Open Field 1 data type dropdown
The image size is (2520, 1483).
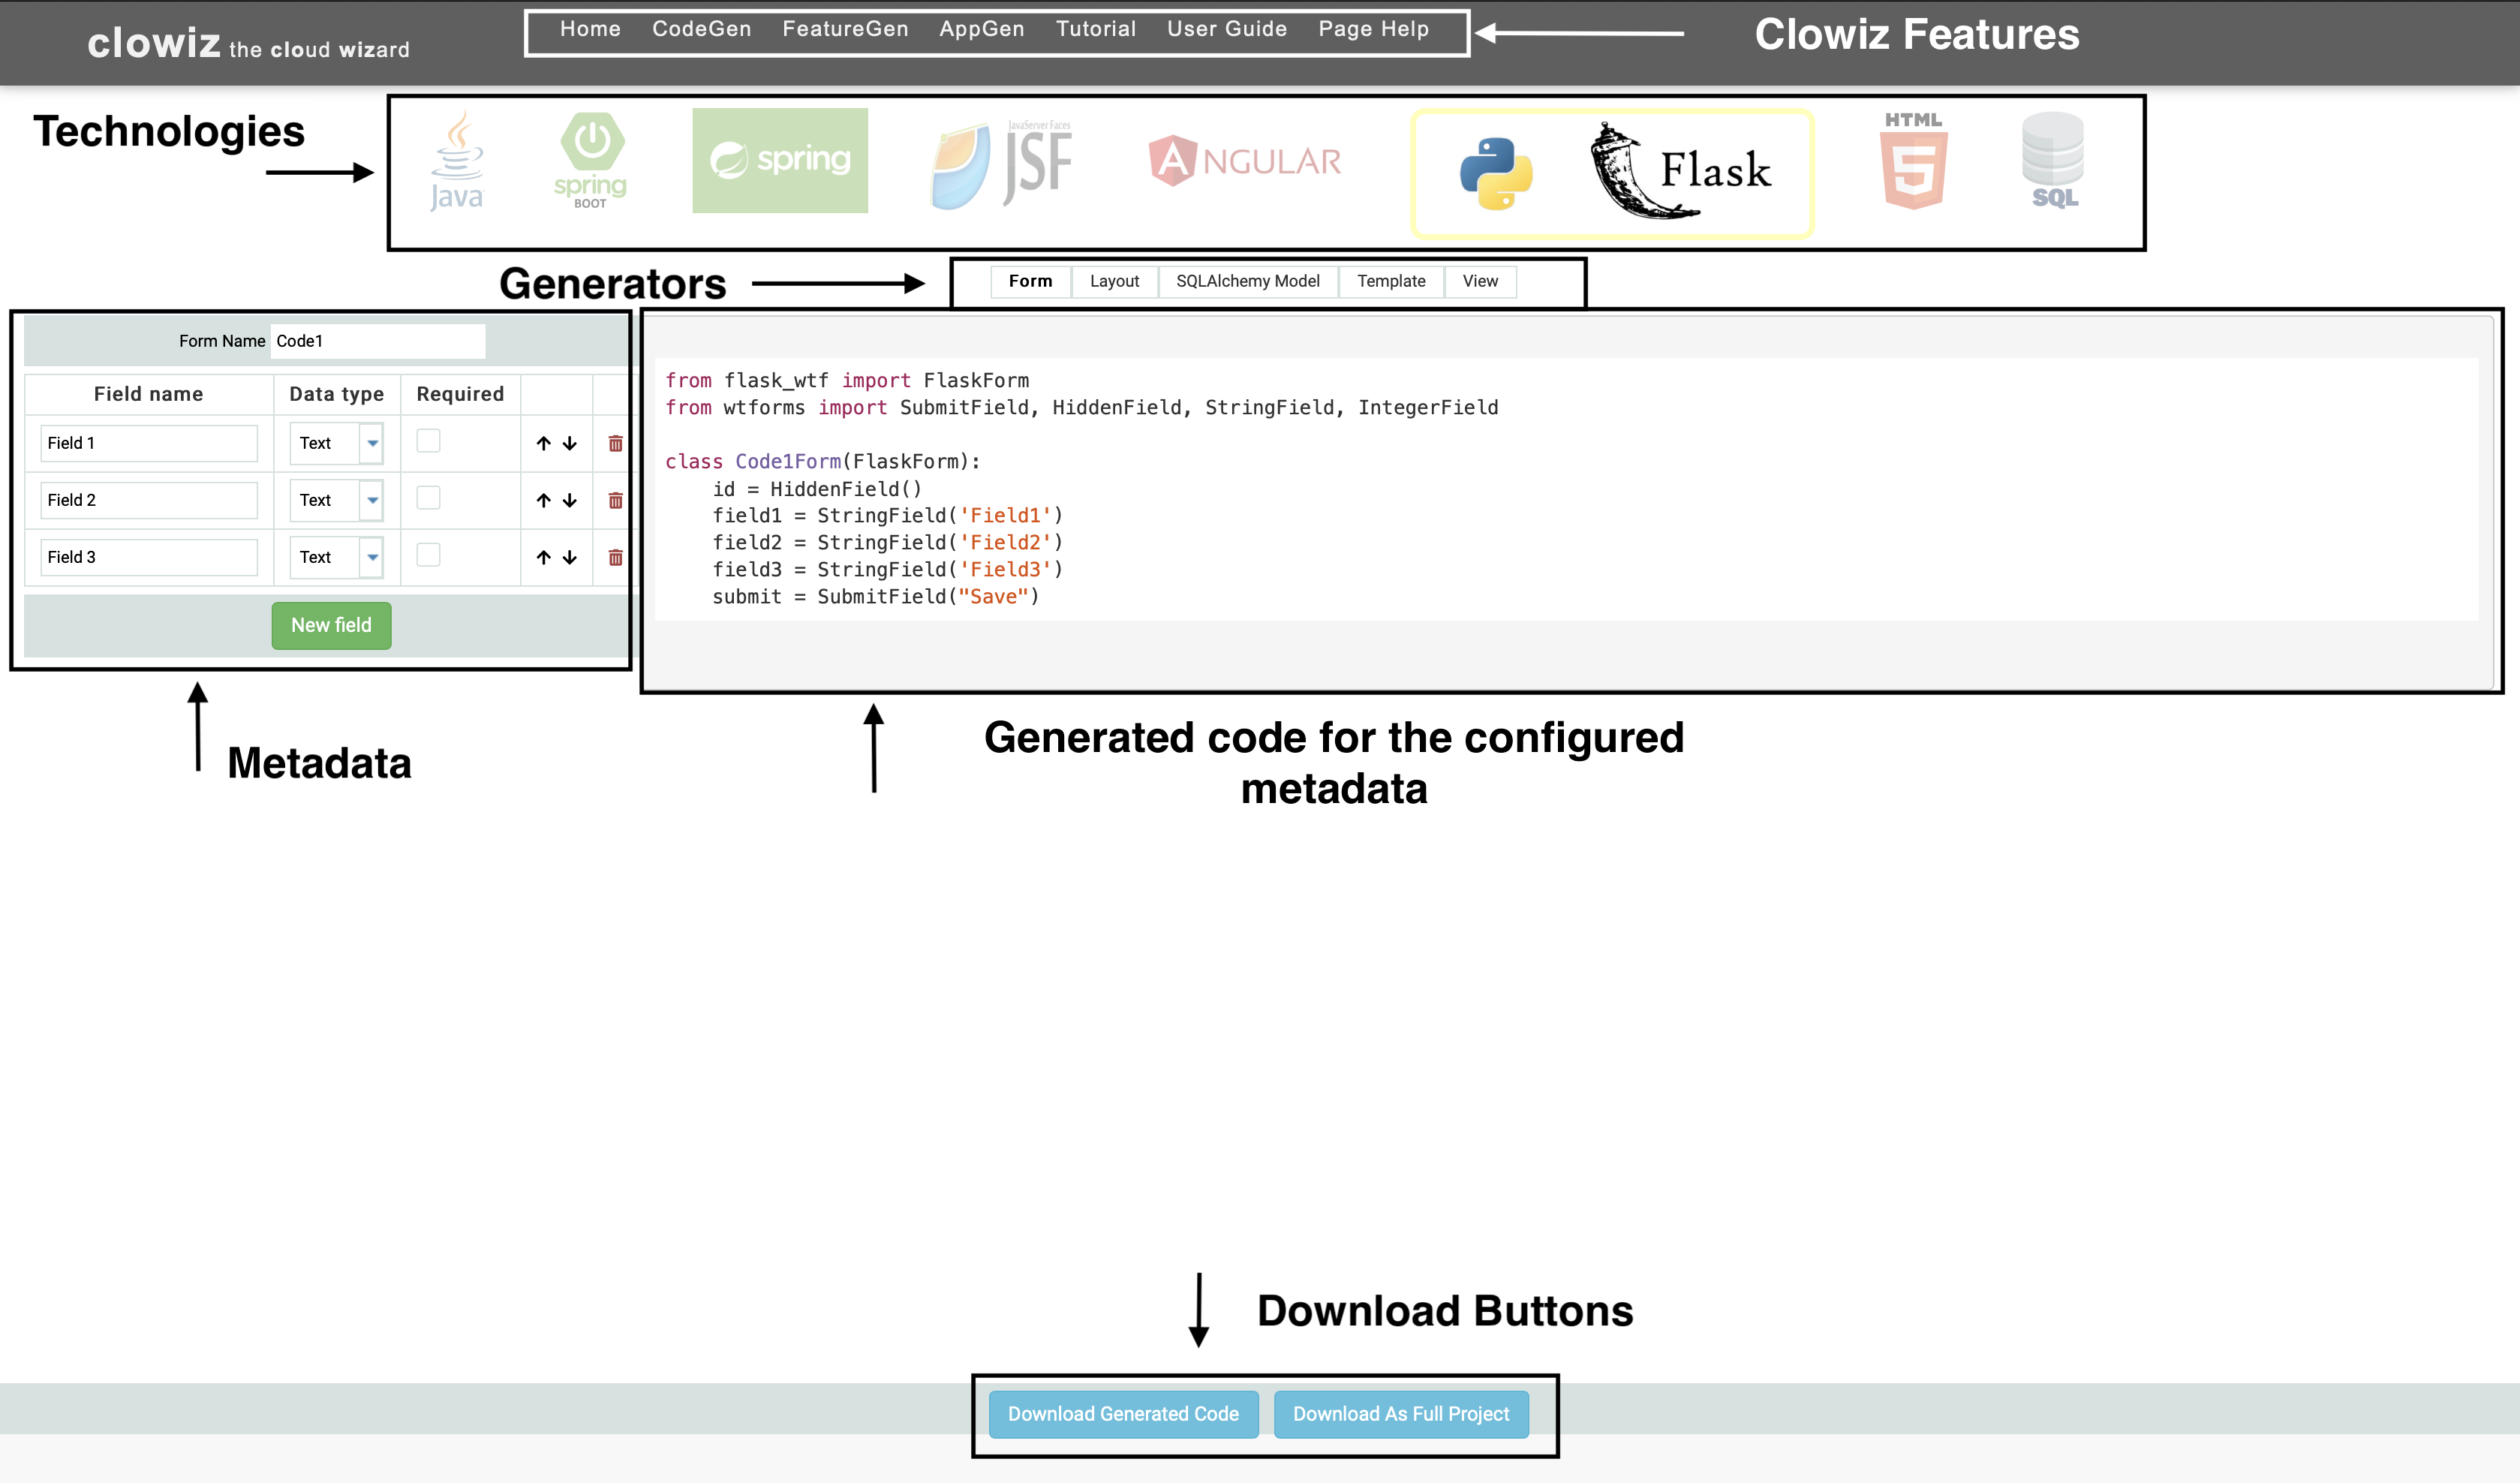click(372, 443)
